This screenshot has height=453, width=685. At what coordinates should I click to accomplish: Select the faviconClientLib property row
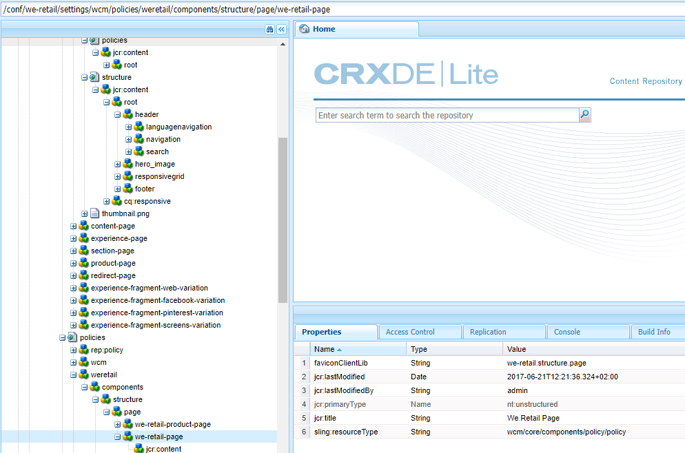click(489, 363)
